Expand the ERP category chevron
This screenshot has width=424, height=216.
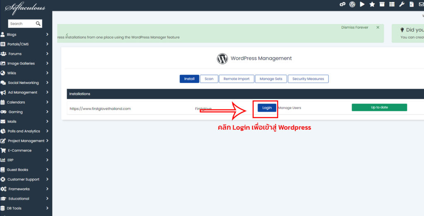[47, 160]
